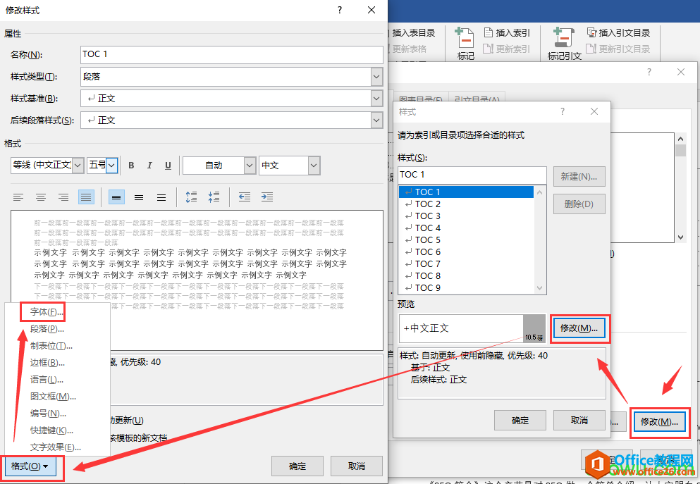700x484 pixels.
Task: Select TOC 5 in the styles list
Action: click(428, 240)
